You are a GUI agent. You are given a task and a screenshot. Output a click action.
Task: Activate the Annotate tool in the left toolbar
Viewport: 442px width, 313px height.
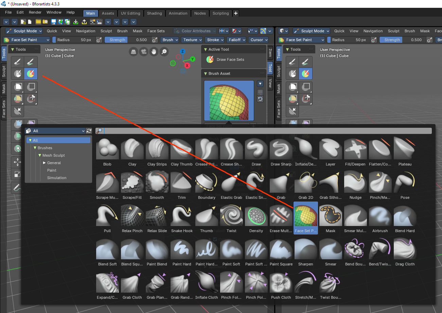click(17, 187)
